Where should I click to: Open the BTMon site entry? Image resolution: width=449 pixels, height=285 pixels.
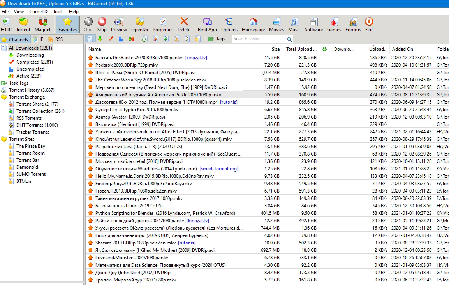24,181
